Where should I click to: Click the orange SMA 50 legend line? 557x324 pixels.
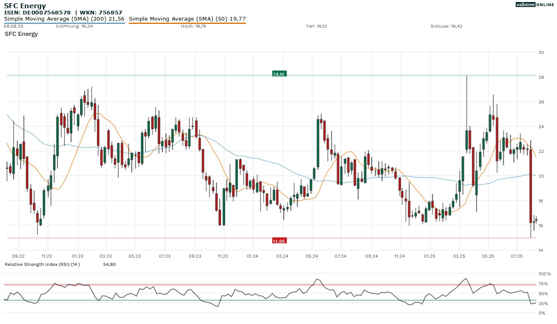click(187, 23)
